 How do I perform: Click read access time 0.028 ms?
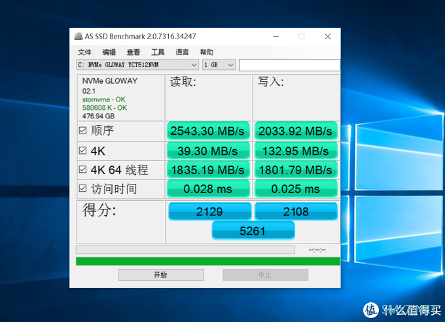tap(208, 188)
